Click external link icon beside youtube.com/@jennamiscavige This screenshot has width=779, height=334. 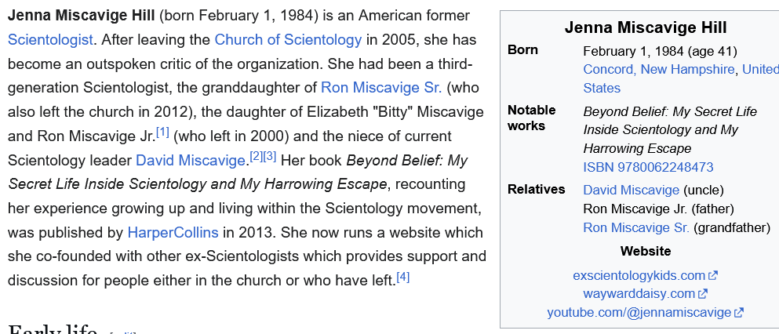tap(739, 313)
